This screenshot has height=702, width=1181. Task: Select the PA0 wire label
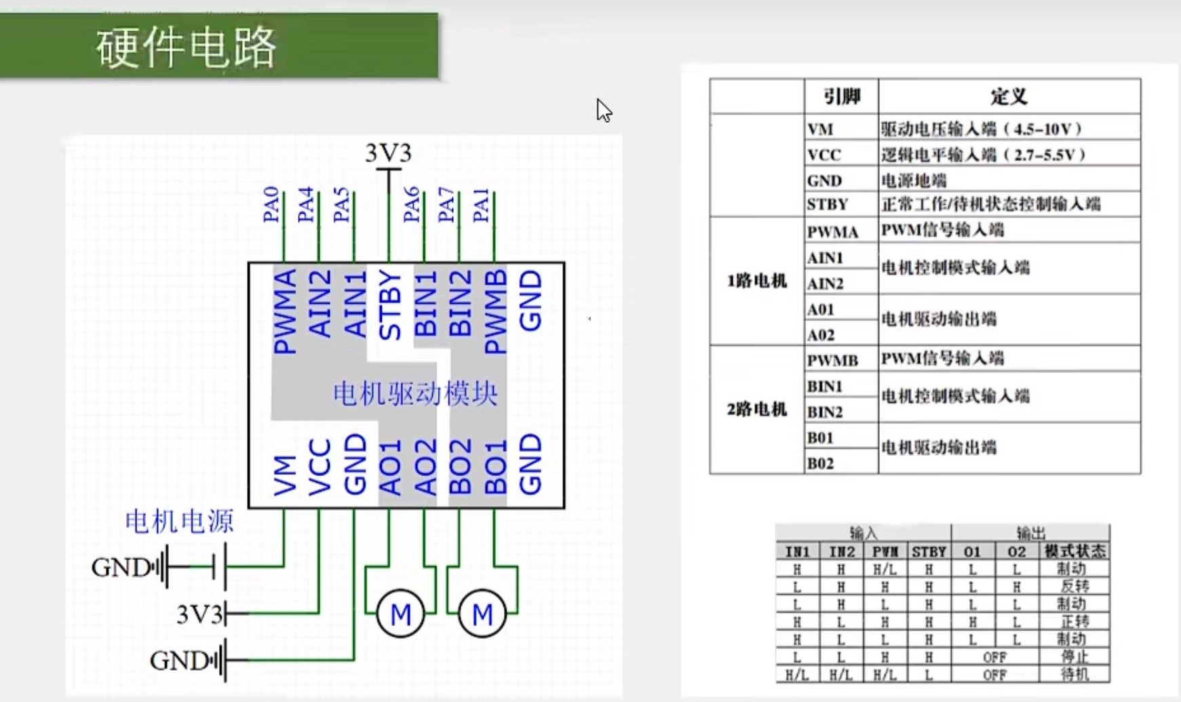(271, 205)
